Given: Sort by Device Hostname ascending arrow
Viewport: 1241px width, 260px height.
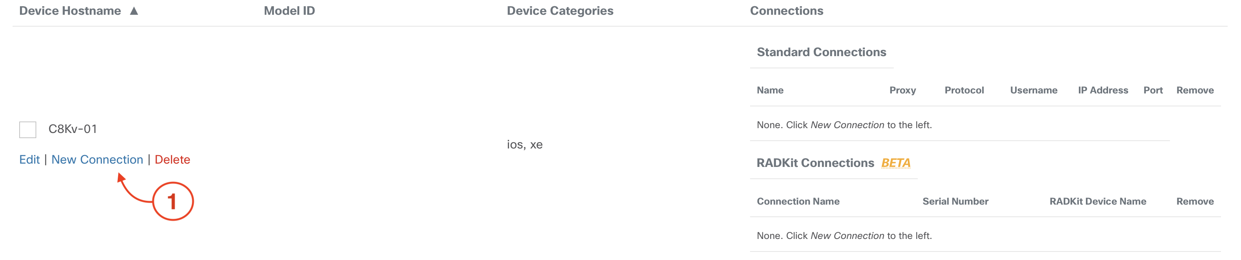Looking at the screenshot, I should tap(134, 11).
